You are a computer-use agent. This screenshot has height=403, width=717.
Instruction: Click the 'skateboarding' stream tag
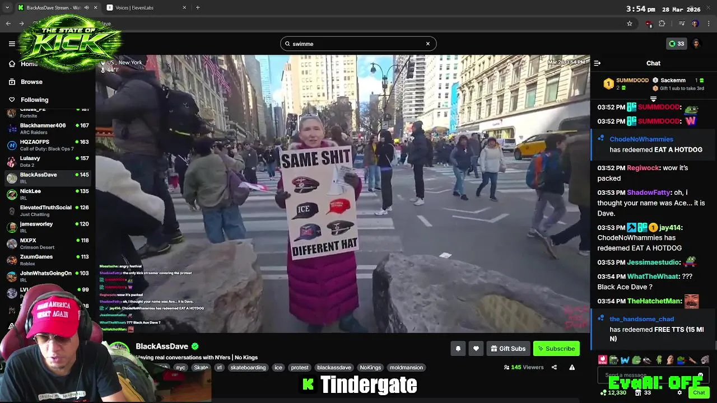pyautogui.click(x=248, y=368)
